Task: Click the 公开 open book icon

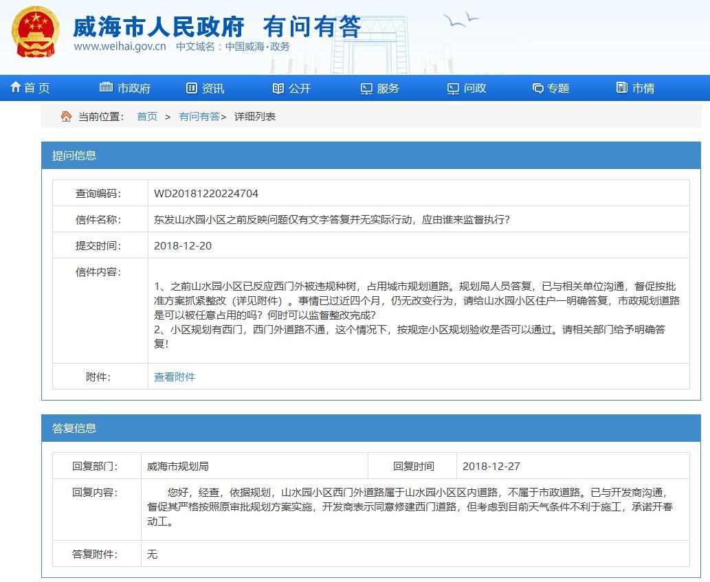Action: pyautogui.click(x=278, y=88)
